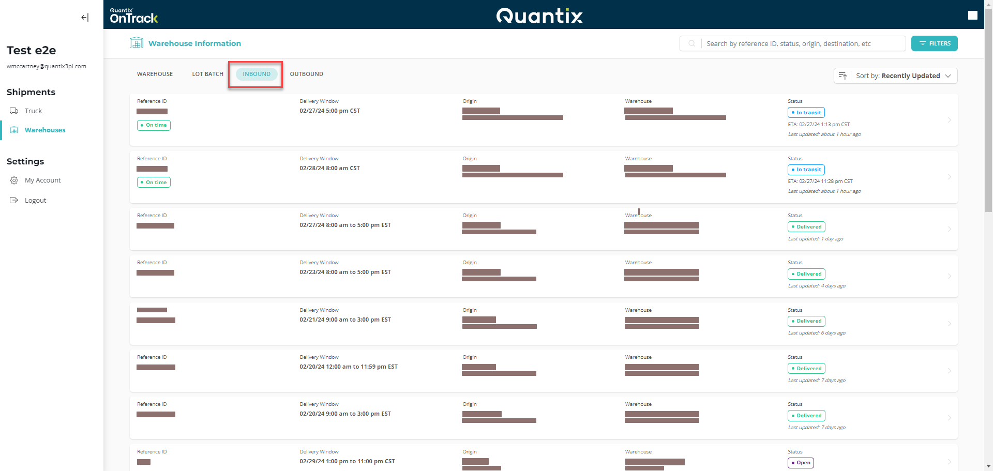Image resolution: width=993 pixels, height=471 pixels.
Task: Switch to the Outbound tab
Action: pos(306,74)
